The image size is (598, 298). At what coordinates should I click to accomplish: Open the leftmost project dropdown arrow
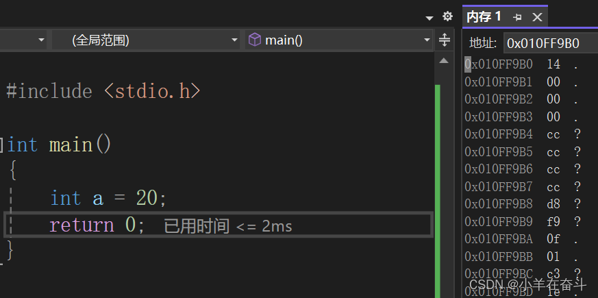click(x=41, y=40)
